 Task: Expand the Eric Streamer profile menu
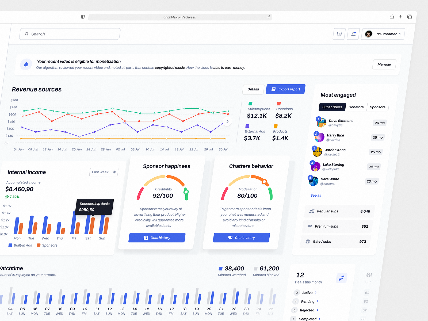(x=383, y=34)
